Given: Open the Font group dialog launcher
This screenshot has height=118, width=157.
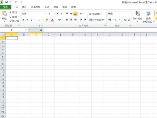Looking at the screenshot, I should [x=62, y=25].
